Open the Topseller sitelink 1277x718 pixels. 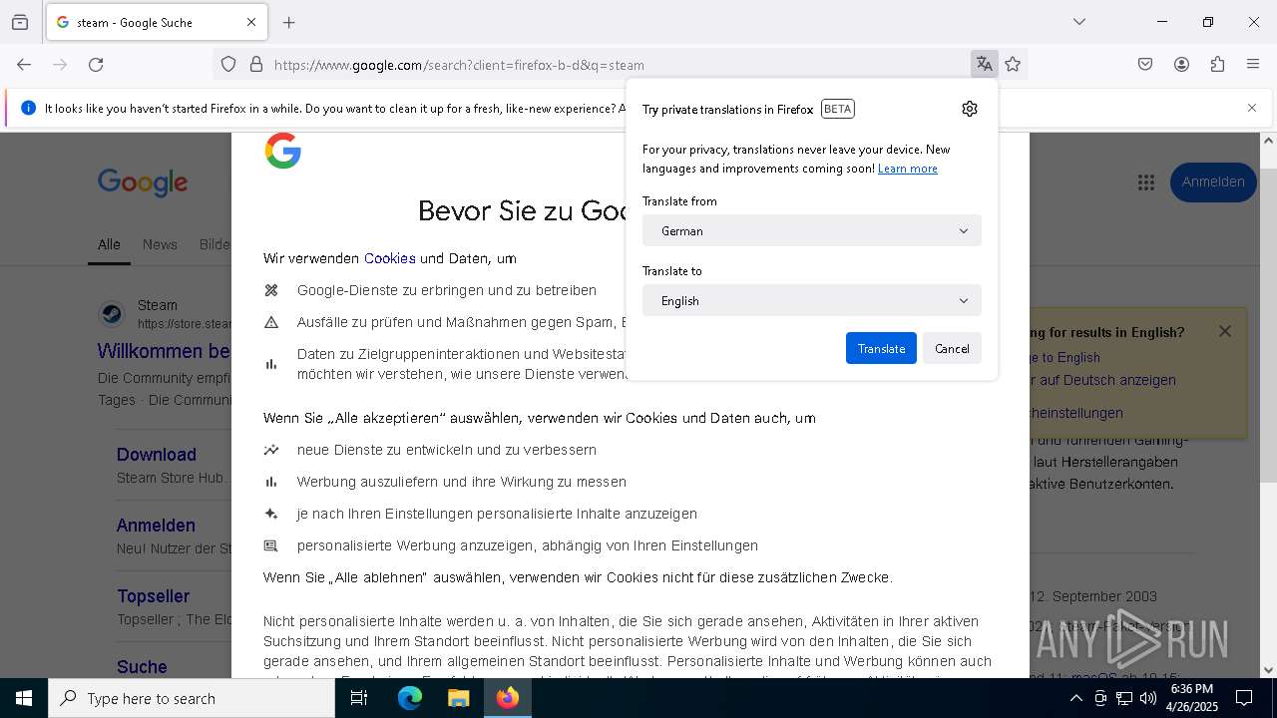tap(153, 596)
